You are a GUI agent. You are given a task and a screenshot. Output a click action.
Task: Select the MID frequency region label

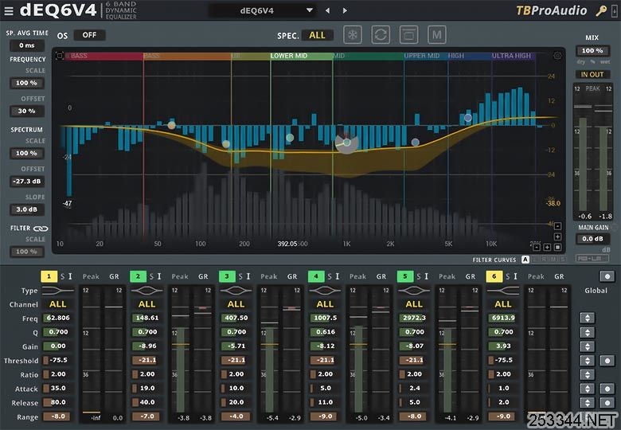(x=339, y=56)
